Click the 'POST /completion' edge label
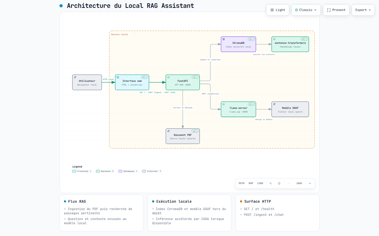 [210, 94]
